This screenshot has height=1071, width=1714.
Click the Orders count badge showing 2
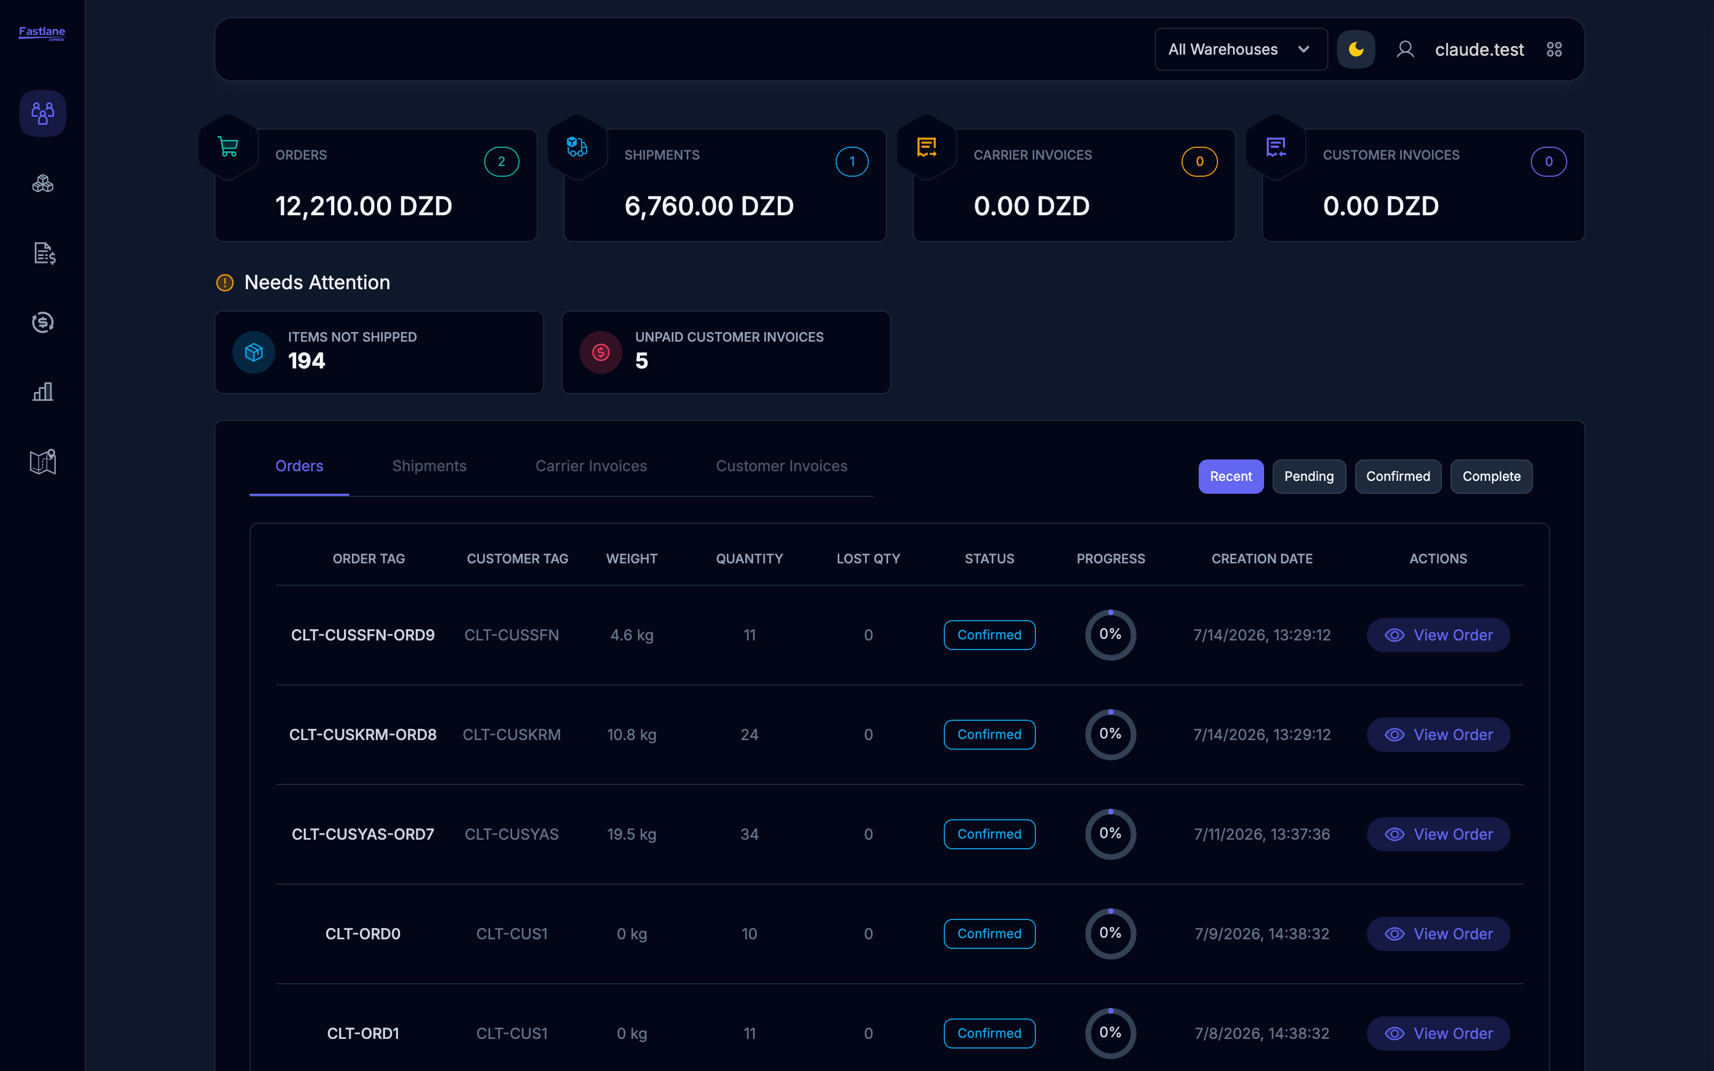coord(501,162)
